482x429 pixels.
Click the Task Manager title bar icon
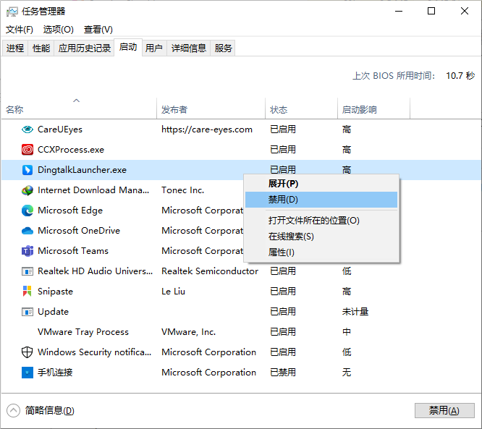(x=12, y=12)
